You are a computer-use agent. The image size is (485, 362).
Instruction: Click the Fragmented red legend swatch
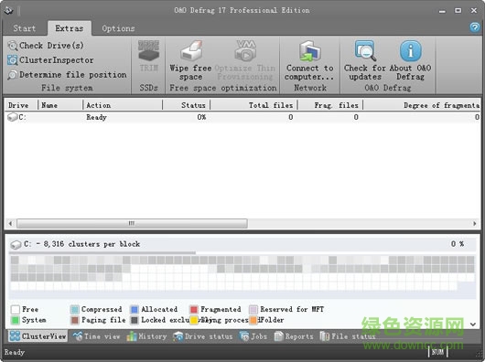pyautogui.click(x=194, y=309)
